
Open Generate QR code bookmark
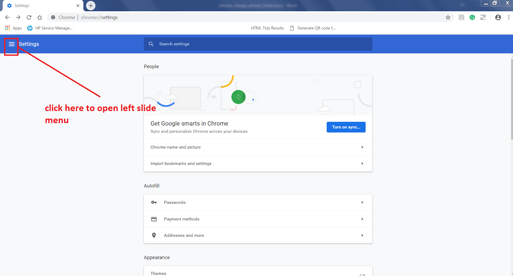tap(313, 28)
